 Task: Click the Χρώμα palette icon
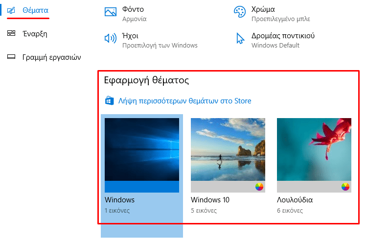click(x=240, y=12)
